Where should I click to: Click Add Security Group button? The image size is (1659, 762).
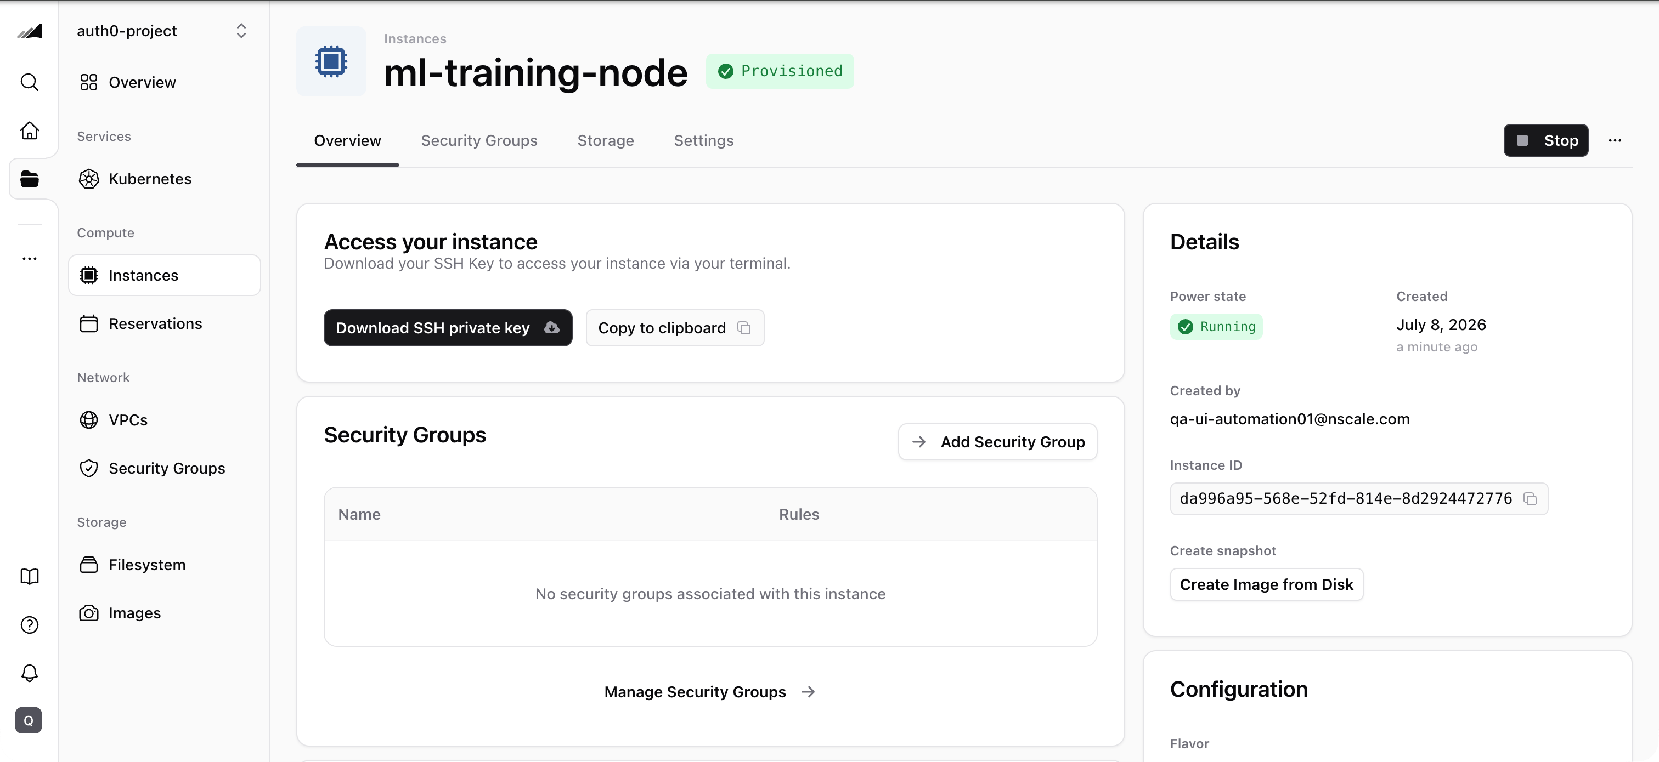tap(997, 442)
